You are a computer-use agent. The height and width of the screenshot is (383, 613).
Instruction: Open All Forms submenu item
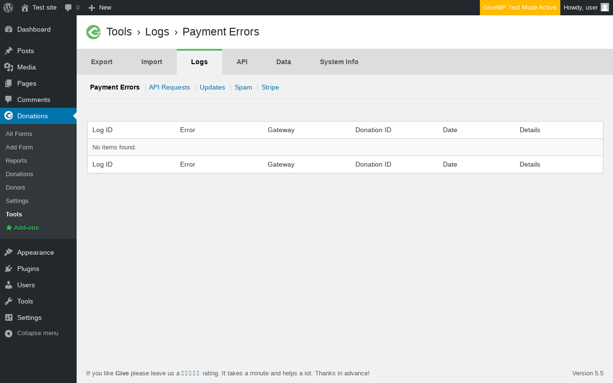pyautogui.click(x=38, y=134)
